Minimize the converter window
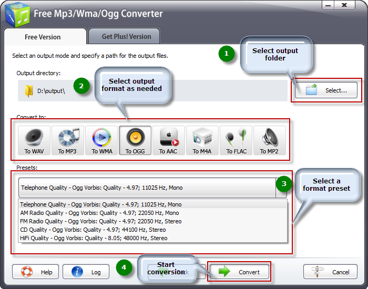 click(x=328, y=5)
